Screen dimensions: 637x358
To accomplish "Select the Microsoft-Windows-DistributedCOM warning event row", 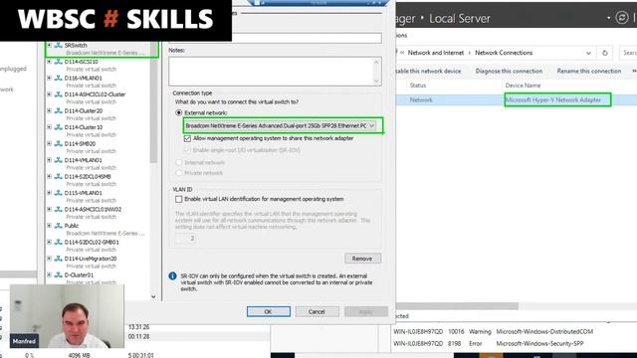I will (x=494, y=331).
